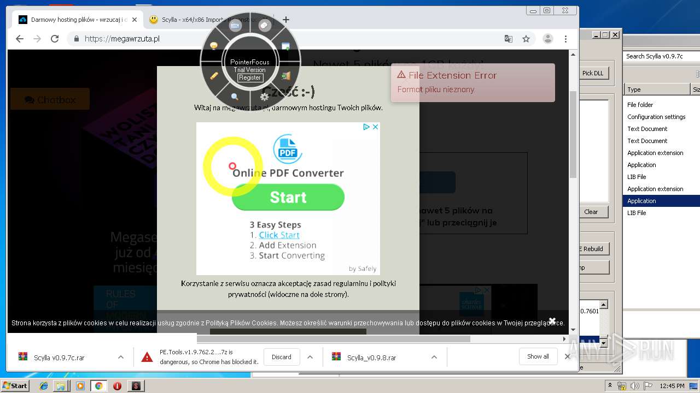
Task: Open Scylla_v0.9.8.rar download
Action: tap(372, 358)
